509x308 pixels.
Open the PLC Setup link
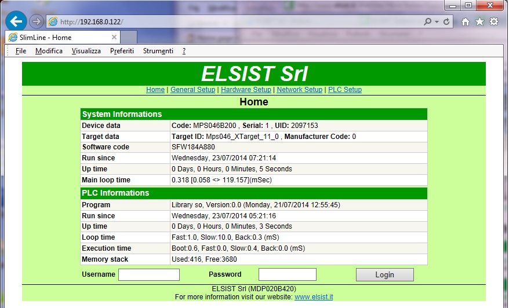[345, 90]
